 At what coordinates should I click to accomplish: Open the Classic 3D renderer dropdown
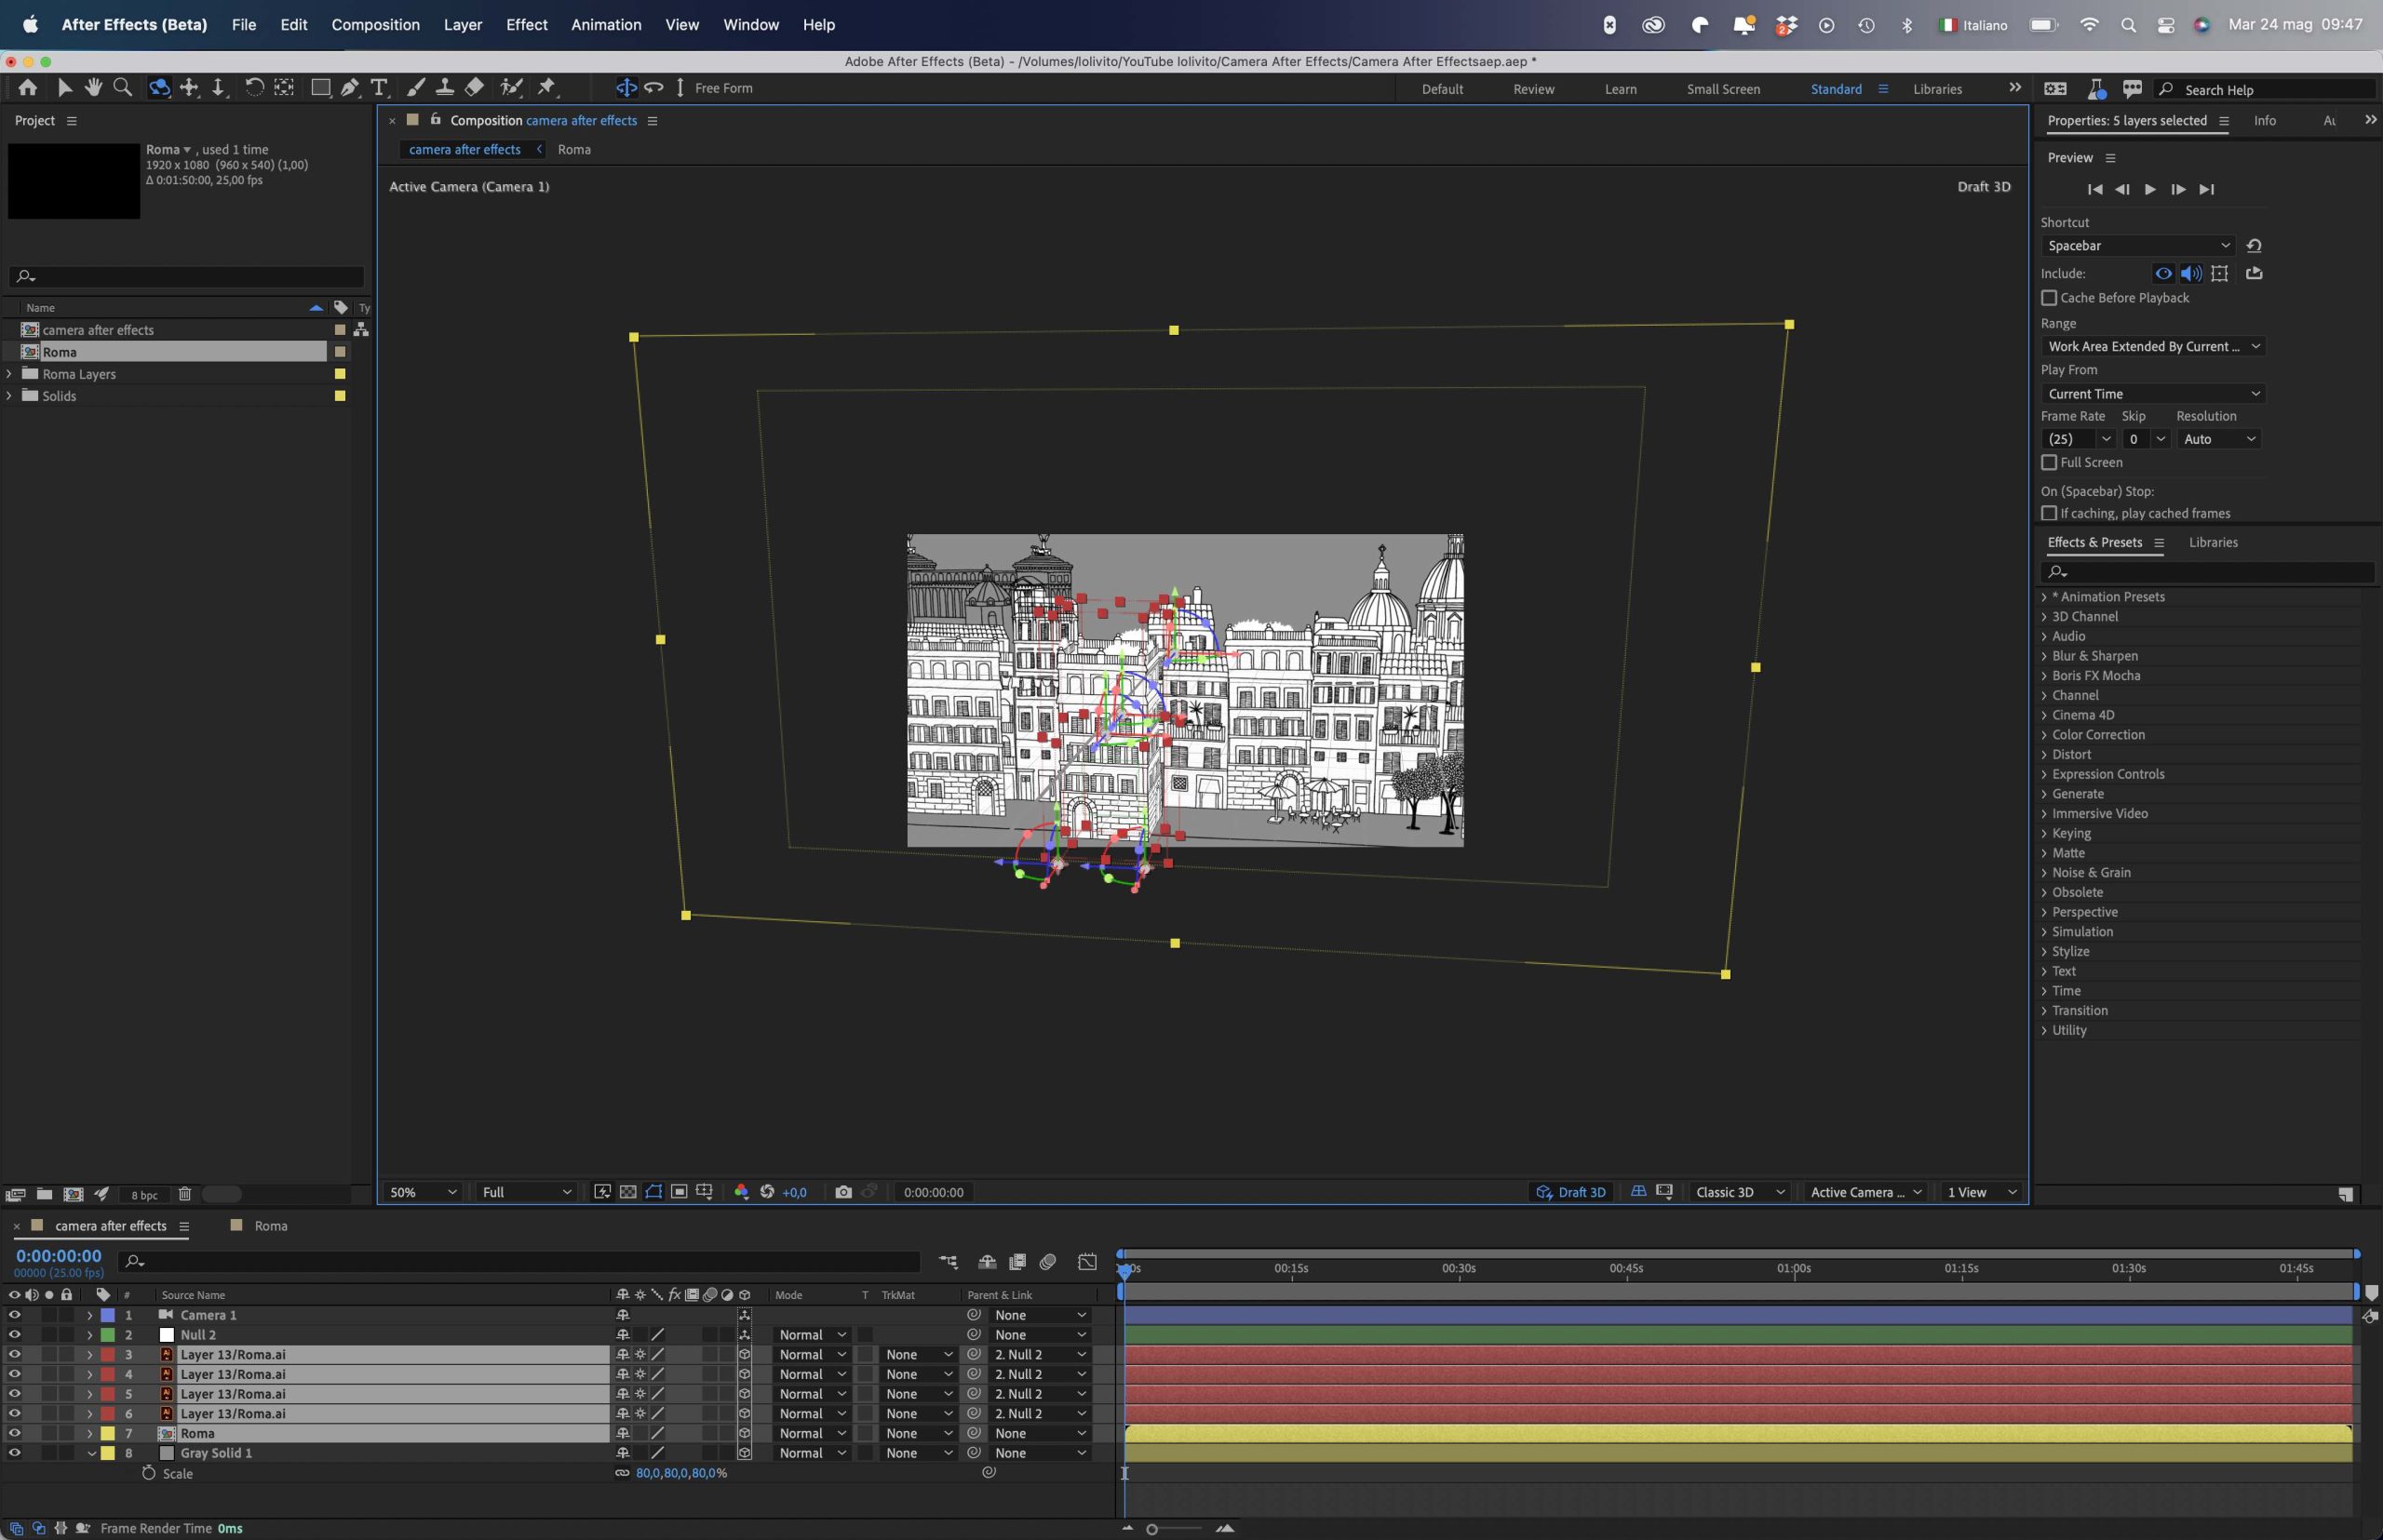1739,1192
